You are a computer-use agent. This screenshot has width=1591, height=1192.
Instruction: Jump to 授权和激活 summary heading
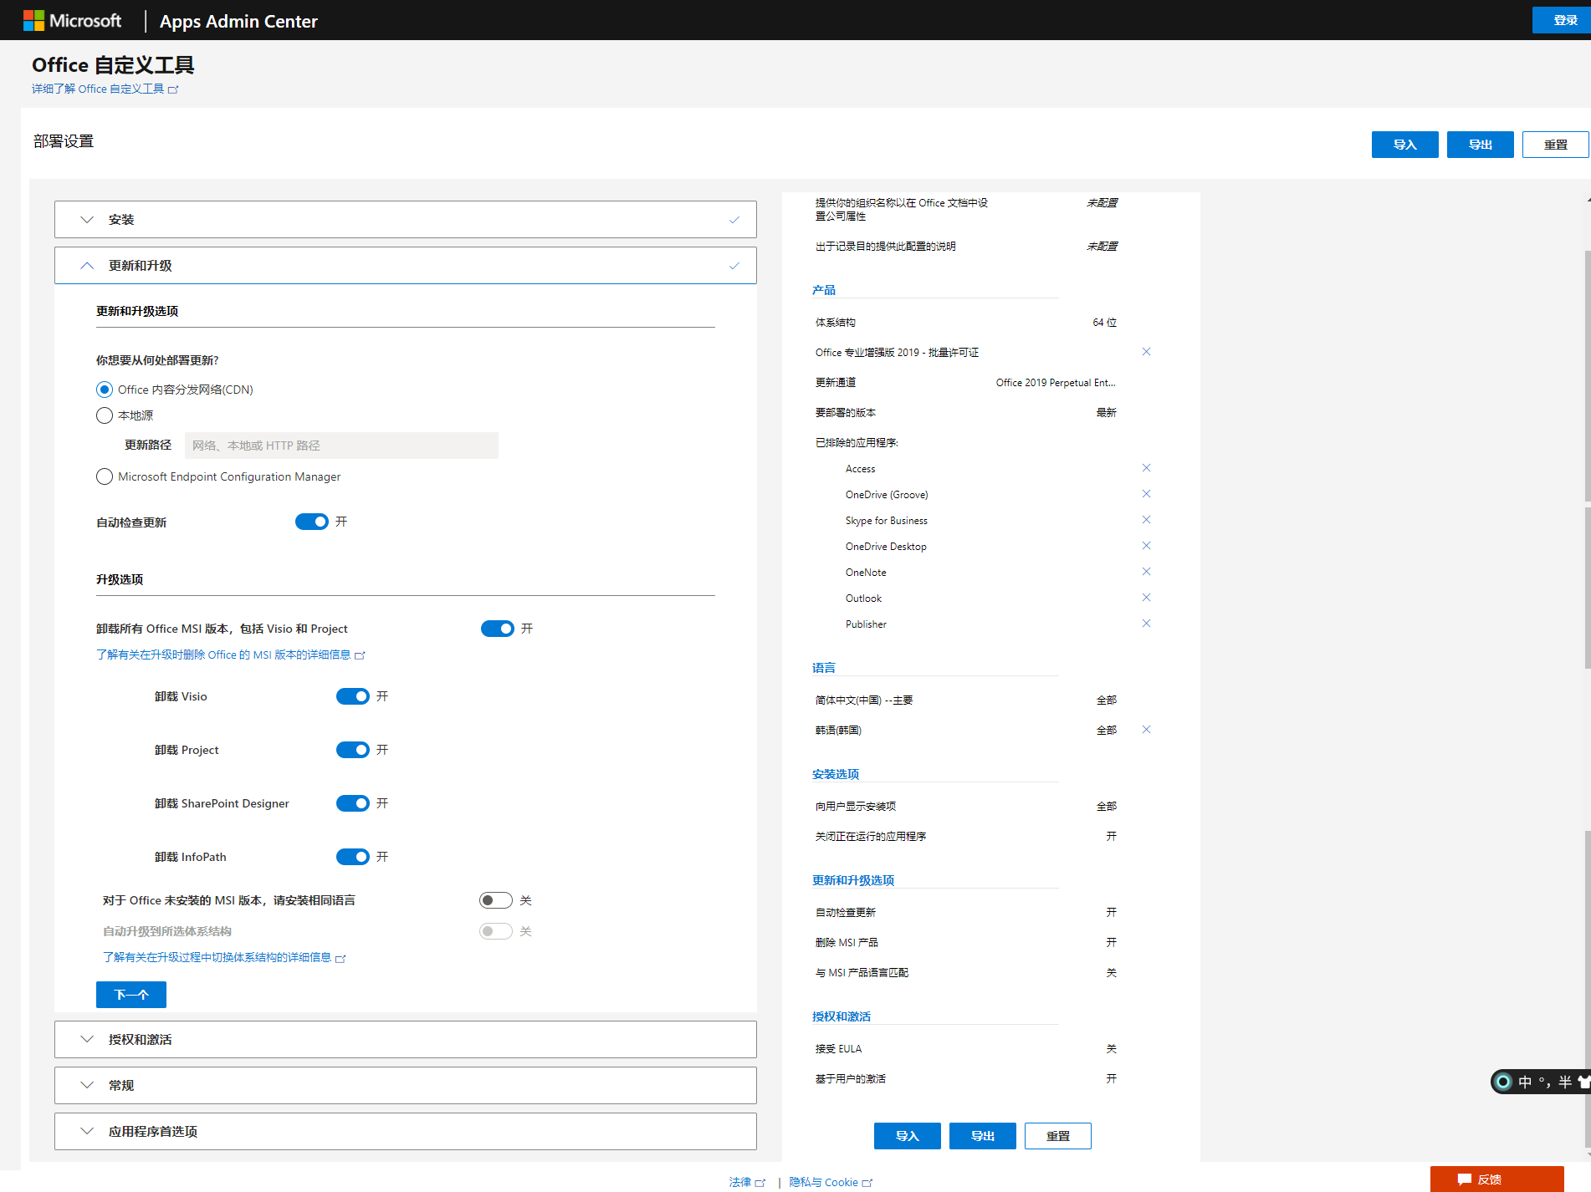841,1016
